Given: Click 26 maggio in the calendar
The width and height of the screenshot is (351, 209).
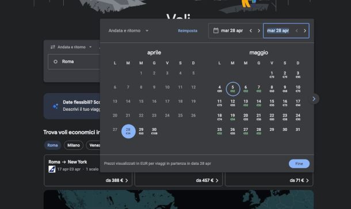Looking at the screenshot, I should [x=233, y=131].
